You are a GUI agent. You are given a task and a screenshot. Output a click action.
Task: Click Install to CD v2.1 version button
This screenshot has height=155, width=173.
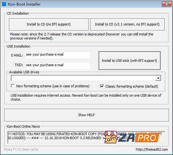coord(127,24)
